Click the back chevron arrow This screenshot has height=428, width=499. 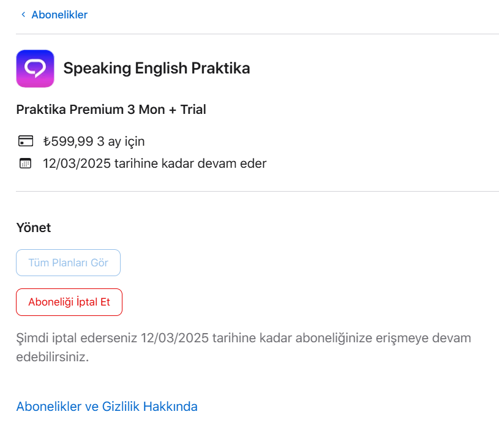pyautogui.click(x=23, y=15)
